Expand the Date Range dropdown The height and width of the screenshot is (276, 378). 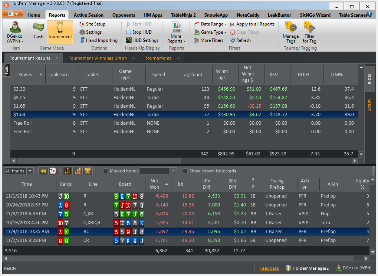[x=210, y=24]
